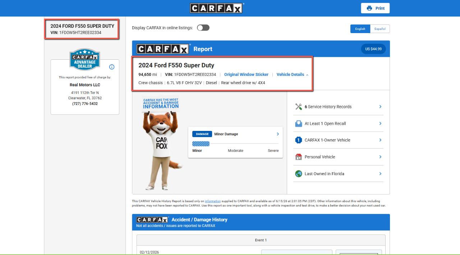
Task: Open the CARFAX Advantage Dealer badge
Action: point(85,59)
